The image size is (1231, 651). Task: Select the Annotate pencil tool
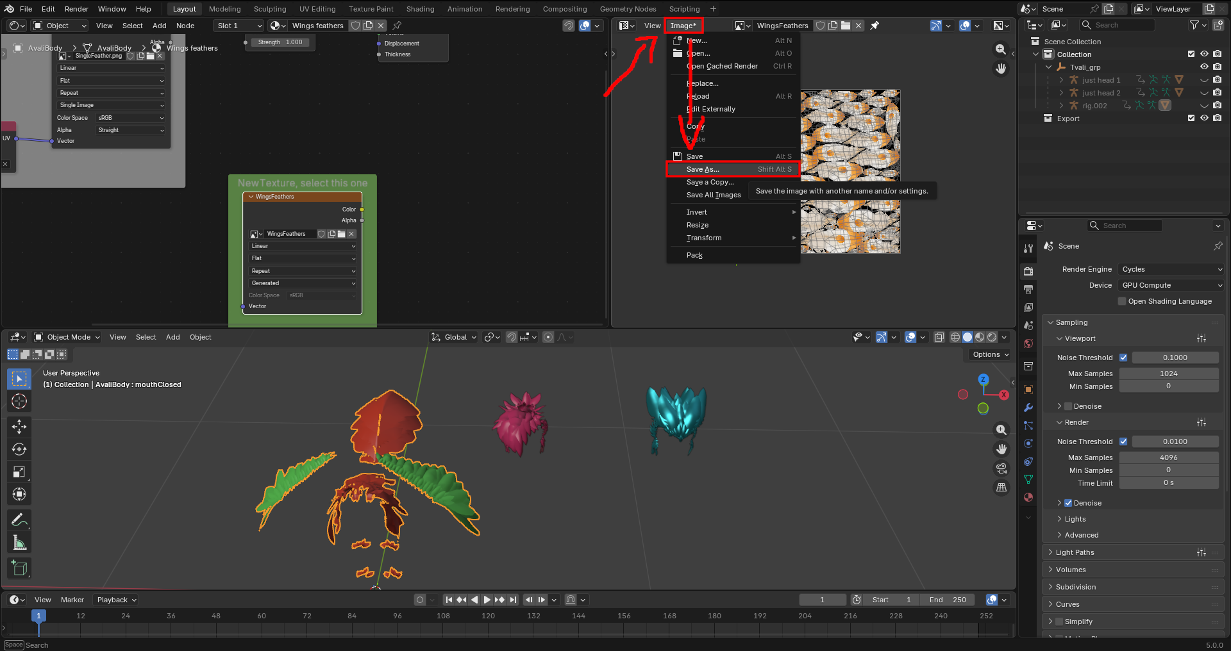click(x=19, y=520)
